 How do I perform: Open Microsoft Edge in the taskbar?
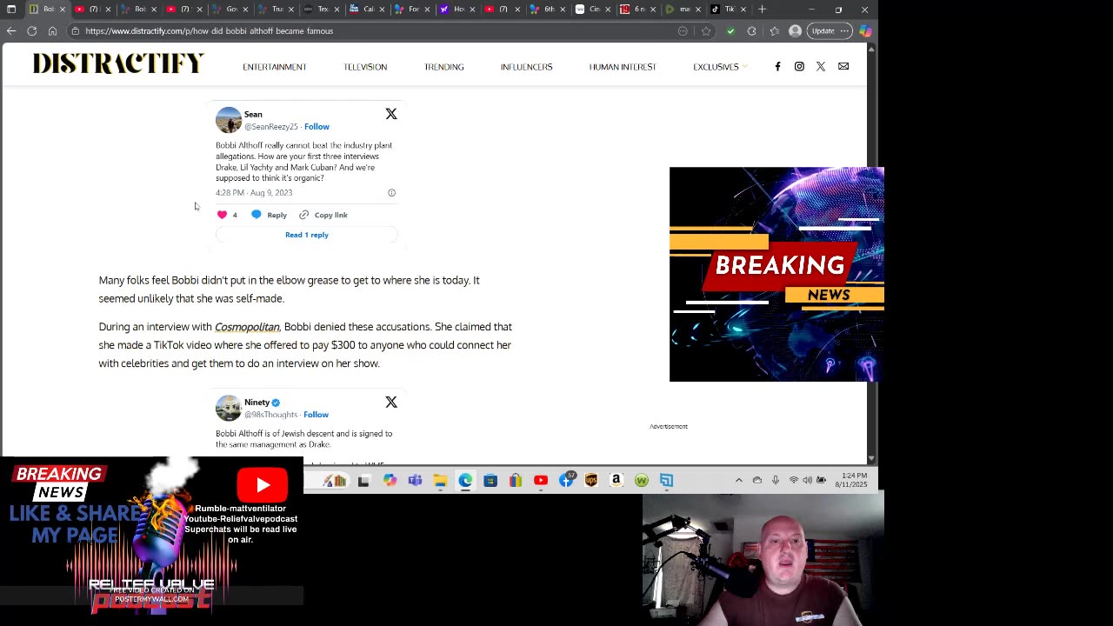(x=465, y=480)
